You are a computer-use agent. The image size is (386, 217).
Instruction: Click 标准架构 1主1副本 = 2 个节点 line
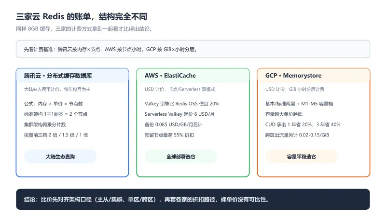click(55, 114)
